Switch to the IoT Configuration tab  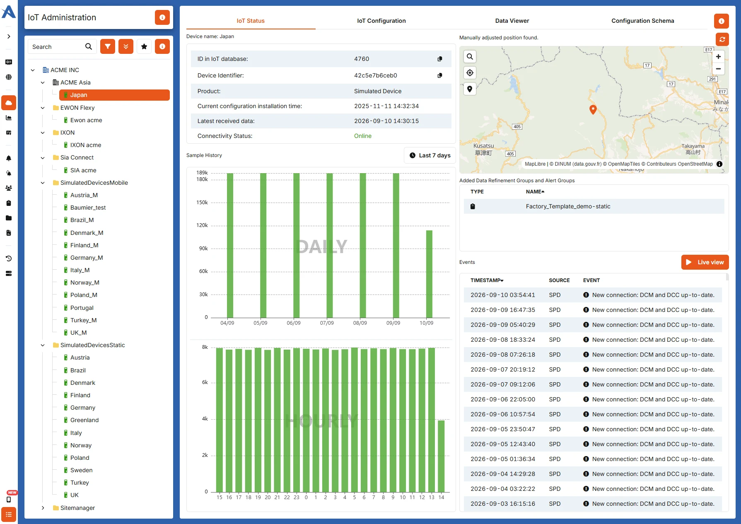[x=381, y=21]
